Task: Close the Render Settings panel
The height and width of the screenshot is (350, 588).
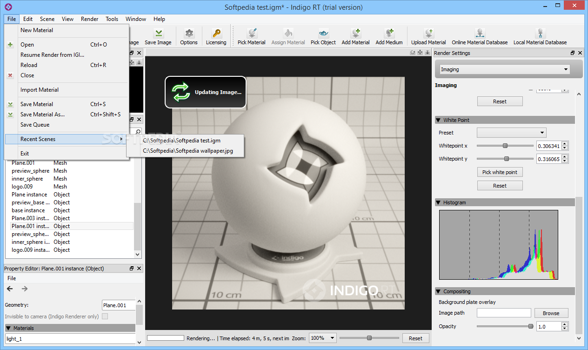Action: [x=580, y=53]
